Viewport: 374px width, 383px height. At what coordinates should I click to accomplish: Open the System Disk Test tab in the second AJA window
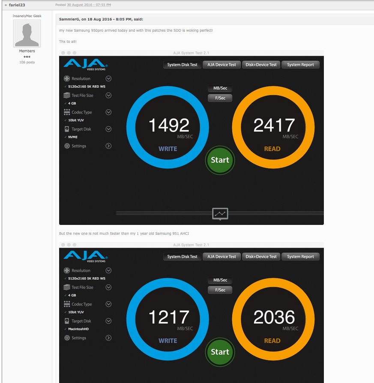click(x=182, y=257)
